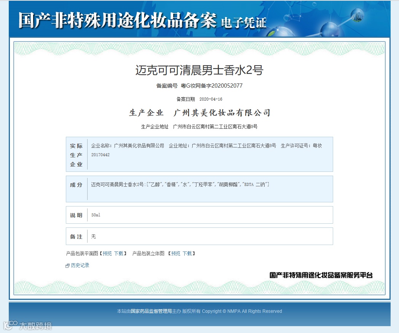
Task: Download the 产品包装立体图 3D packaging image
Action: (187, 253)
